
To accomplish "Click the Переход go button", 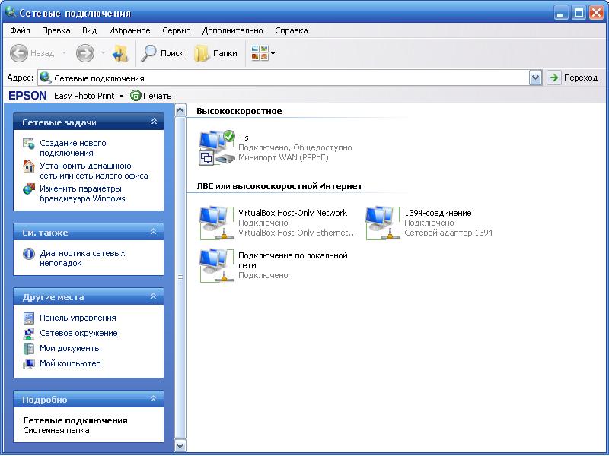I will coord(573,78).
